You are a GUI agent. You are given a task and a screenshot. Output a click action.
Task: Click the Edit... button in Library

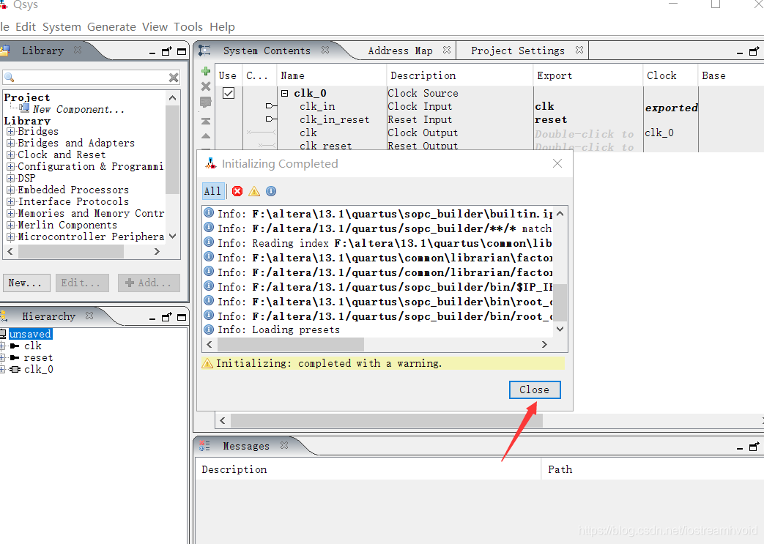pyautogui.click(x=82, y=283)
